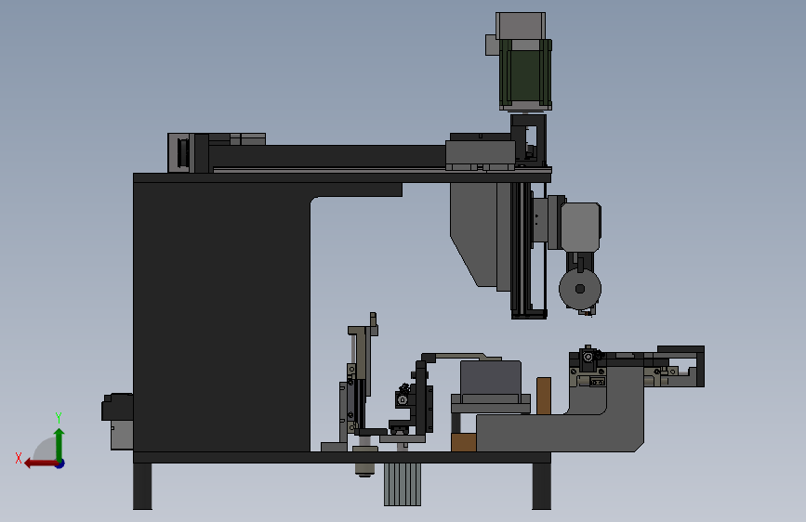
Task: Select the right table leg
Action: coord(541,486)
